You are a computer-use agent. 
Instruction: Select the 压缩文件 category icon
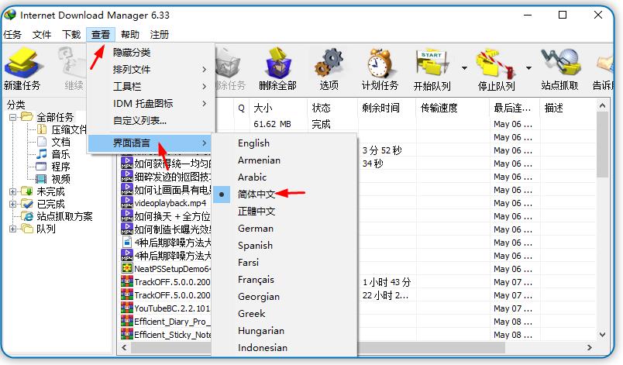click(42, 129)
